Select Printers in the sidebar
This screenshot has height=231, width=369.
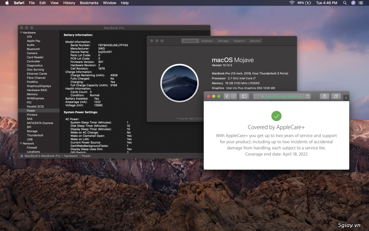32,115
